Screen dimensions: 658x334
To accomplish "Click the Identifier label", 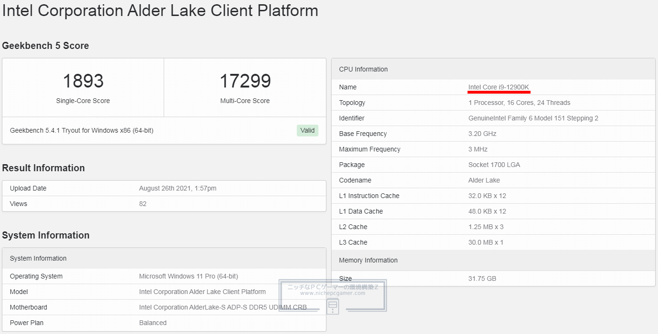I will click(352, 118).
